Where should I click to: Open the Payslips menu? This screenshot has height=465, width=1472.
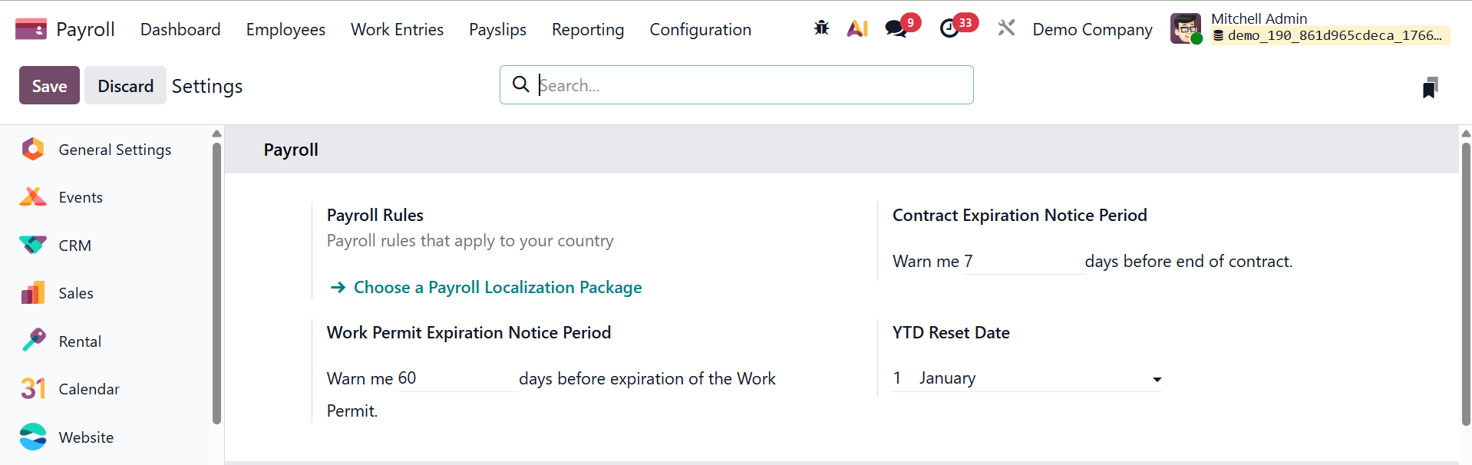pyautogui.click(x=497, y=30)
